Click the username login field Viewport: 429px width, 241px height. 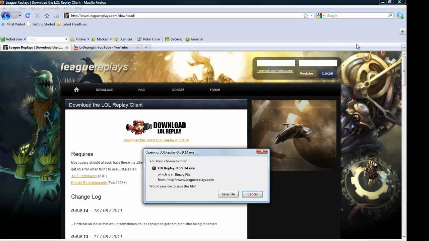[x=276, y=63]
